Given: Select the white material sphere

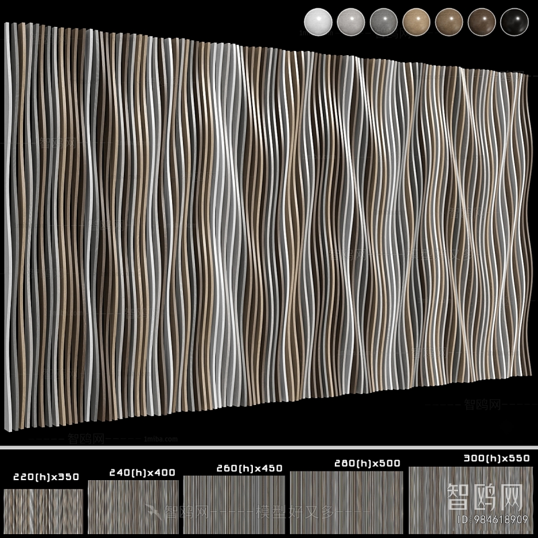Looking at the screenshot, I should [318, 21].
